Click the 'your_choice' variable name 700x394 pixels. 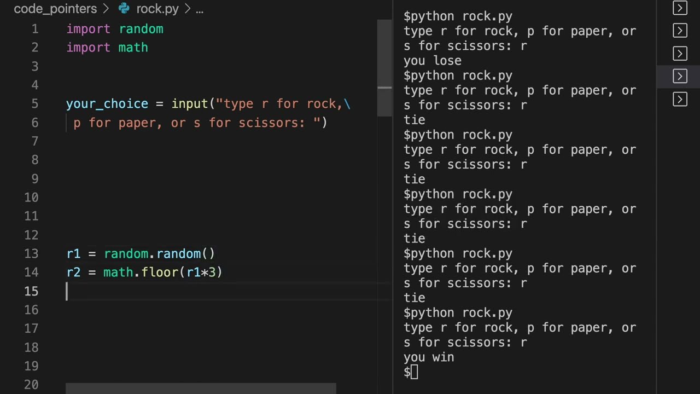click(x=107, y=104)
